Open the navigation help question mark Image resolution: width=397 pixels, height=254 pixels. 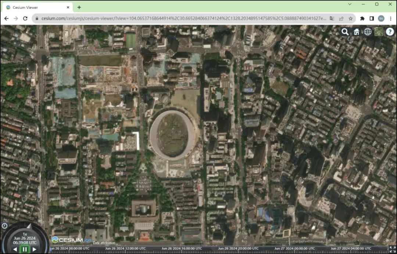click(390, 32)
